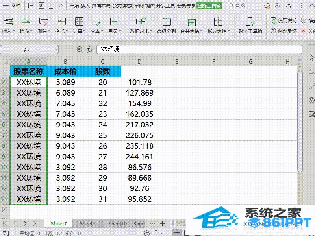This screenshot has height=236, width=315.
Task: Open the Name Box dropdown arrow
Action: coord(56,50)
